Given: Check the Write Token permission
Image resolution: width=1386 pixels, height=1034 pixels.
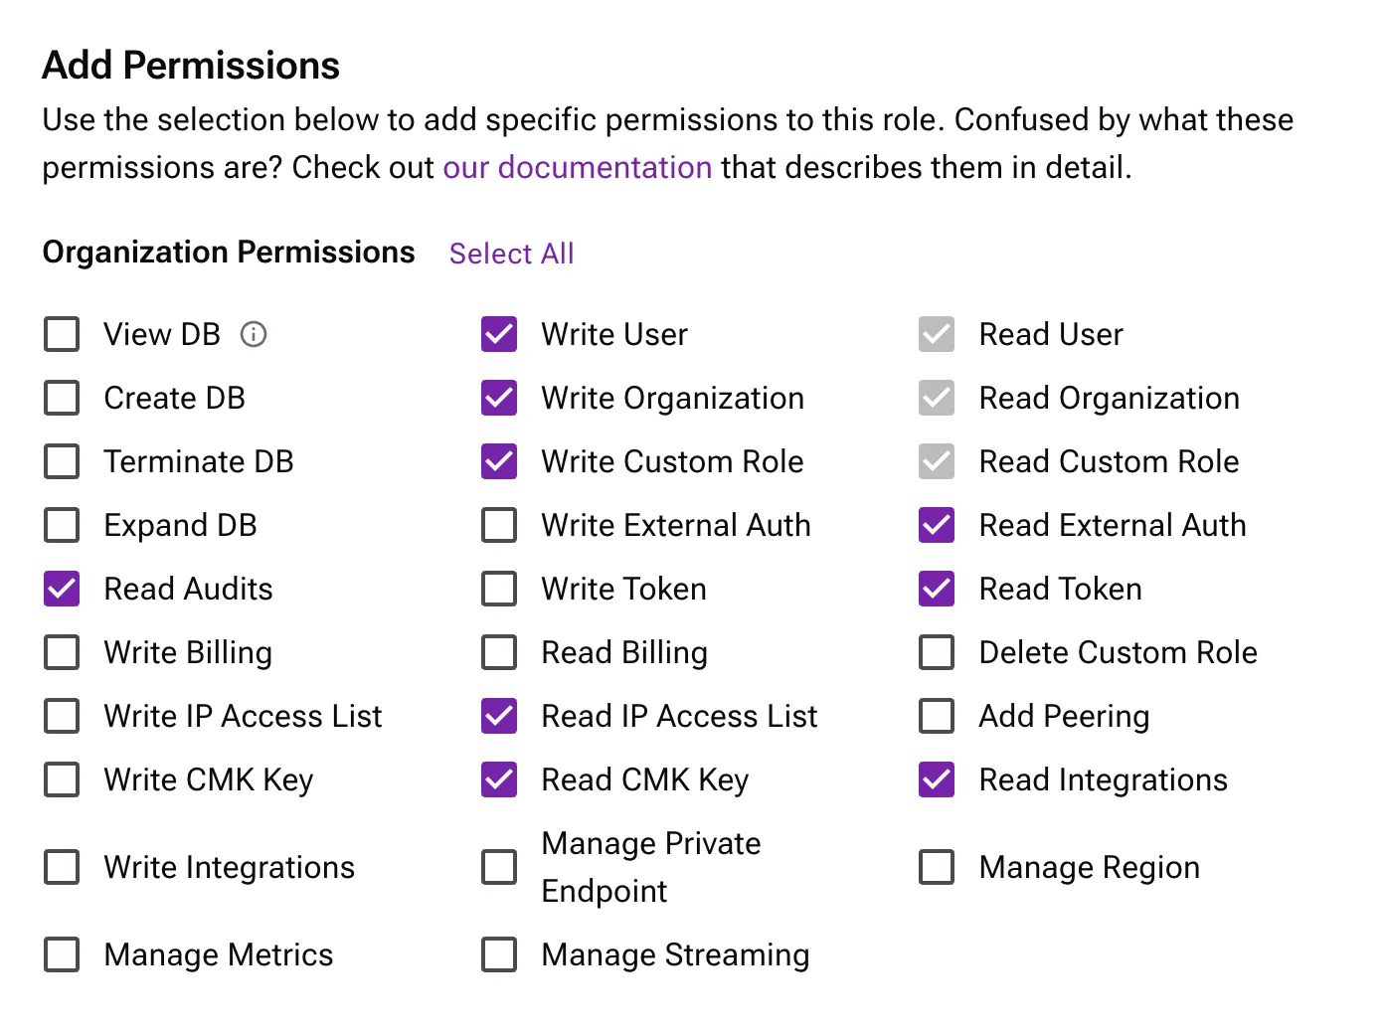Looking at the screenshot, I should click(499, 589).
